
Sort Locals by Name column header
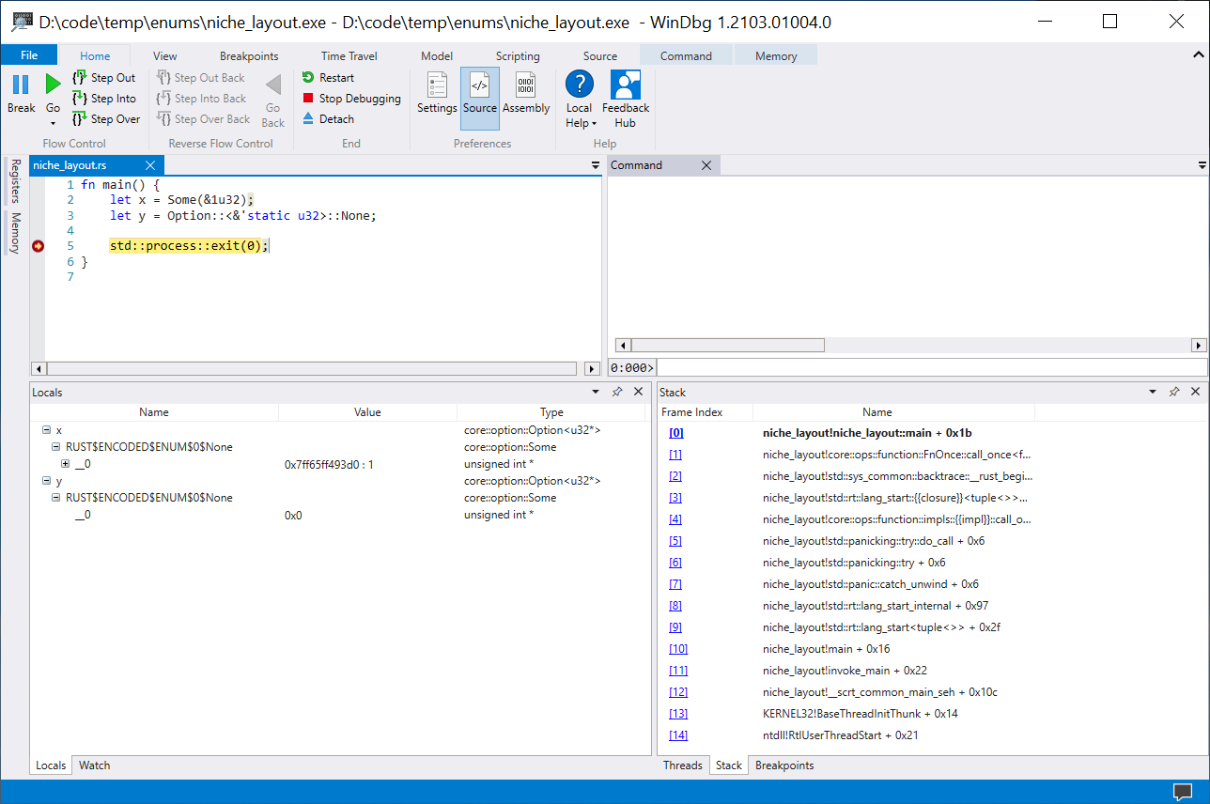[x=154, y=412]
